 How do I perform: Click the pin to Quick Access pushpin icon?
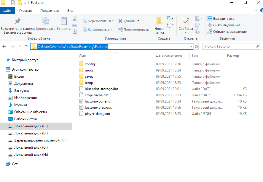click(17, 21)
